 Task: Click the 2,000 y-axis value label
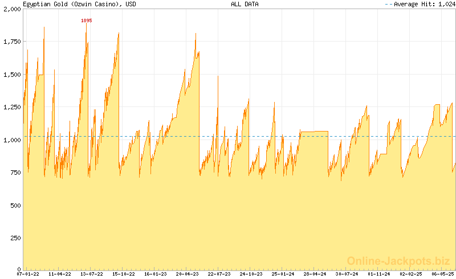click(x=11, y=10)
